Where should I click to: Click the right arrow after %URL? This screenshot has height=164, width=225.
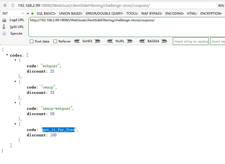pyautogui.click(x=130, y=41)
